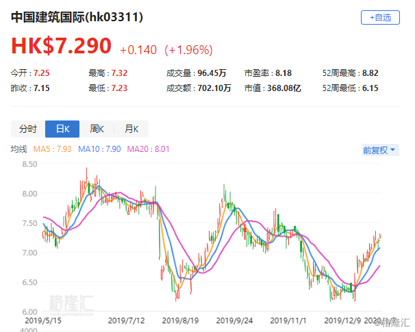Click the 2019/7/12 date axis label

[126, 320]
